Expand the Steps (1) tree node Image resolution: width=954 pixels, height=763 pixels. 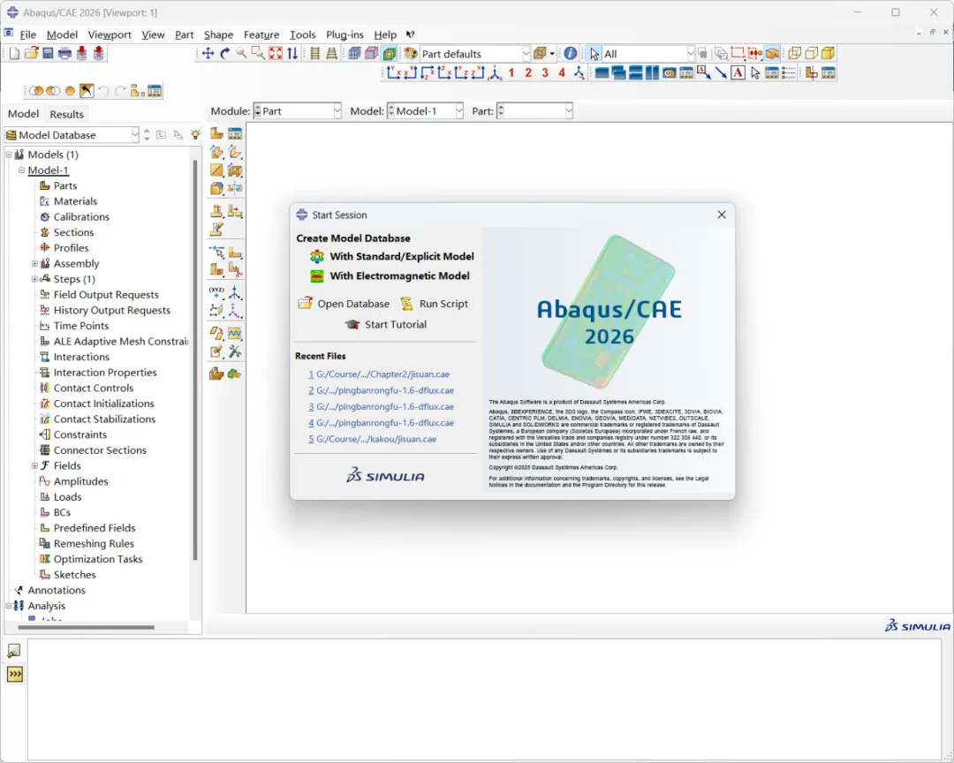[x=34, y=279]
